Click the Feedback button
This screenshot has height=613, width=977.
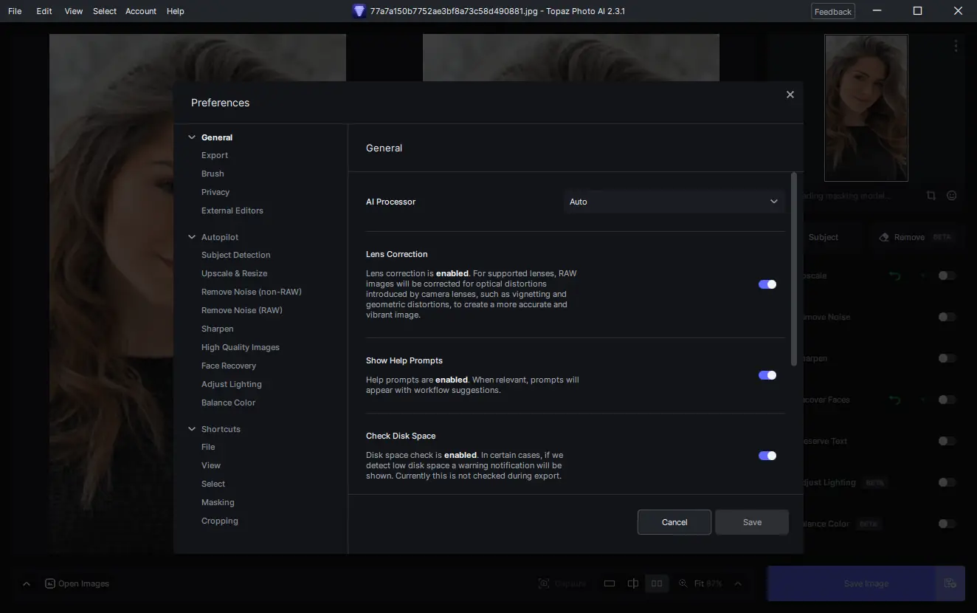(833, 11)
